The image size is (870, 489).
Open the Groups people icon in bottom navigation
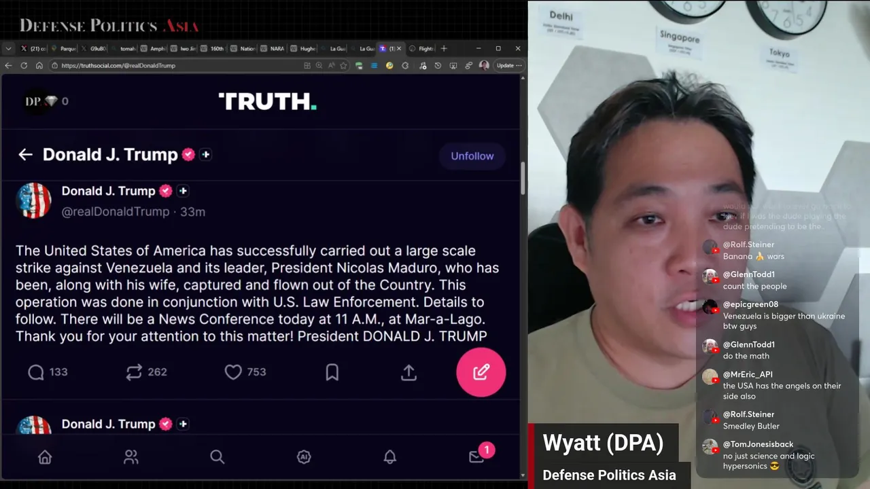click(x=131, y=457)
